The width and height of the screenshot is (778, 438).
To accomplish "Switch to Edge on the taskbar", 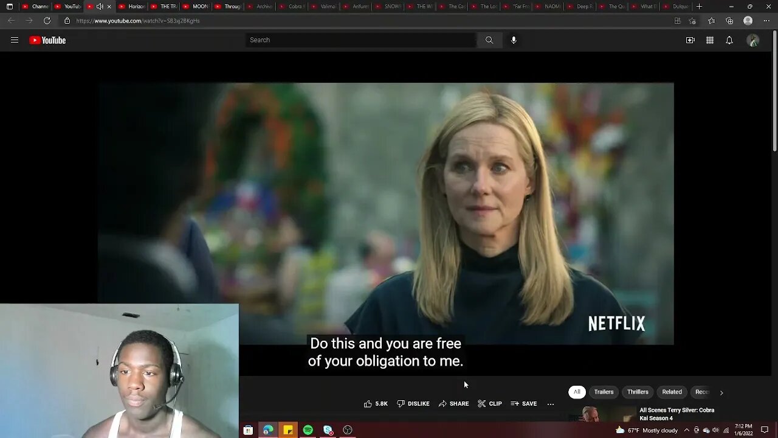I will pos(268,430).
